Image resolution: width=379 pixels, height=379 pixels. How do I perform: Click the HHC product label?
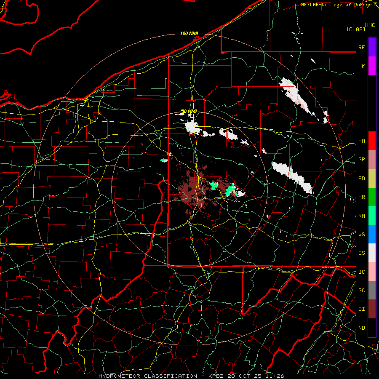coord(370,25)
